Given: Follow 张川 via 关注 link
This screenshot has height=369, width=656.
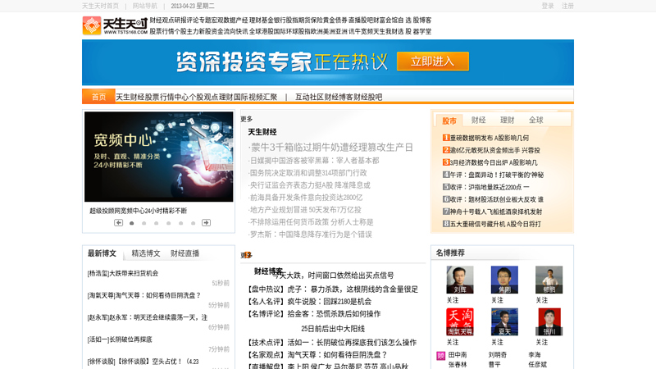Looking at the screenshot, I should click(542, 342).
